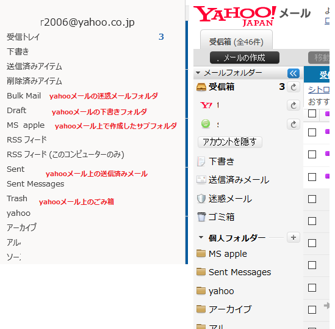Click the yahoo folder icon
This screenshot has height=329, width=335.
tap(201, 290)
